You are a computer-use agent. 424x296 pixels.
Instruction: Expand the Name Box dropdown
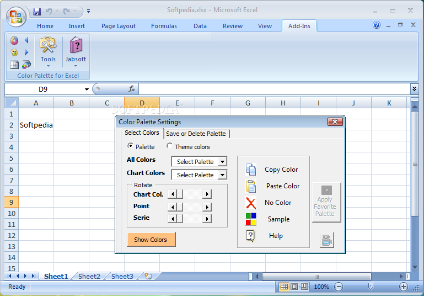[87, 89]
